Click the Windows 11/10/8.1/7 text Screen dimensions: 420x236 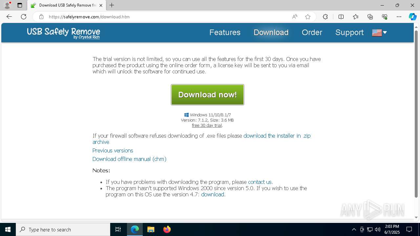click(210, 115)
